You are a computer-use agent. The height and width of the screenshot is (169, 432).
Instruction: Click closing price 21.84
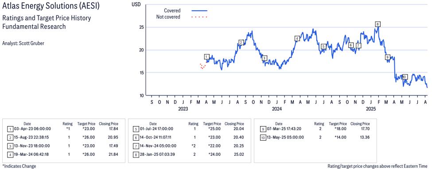click(113, 154)
